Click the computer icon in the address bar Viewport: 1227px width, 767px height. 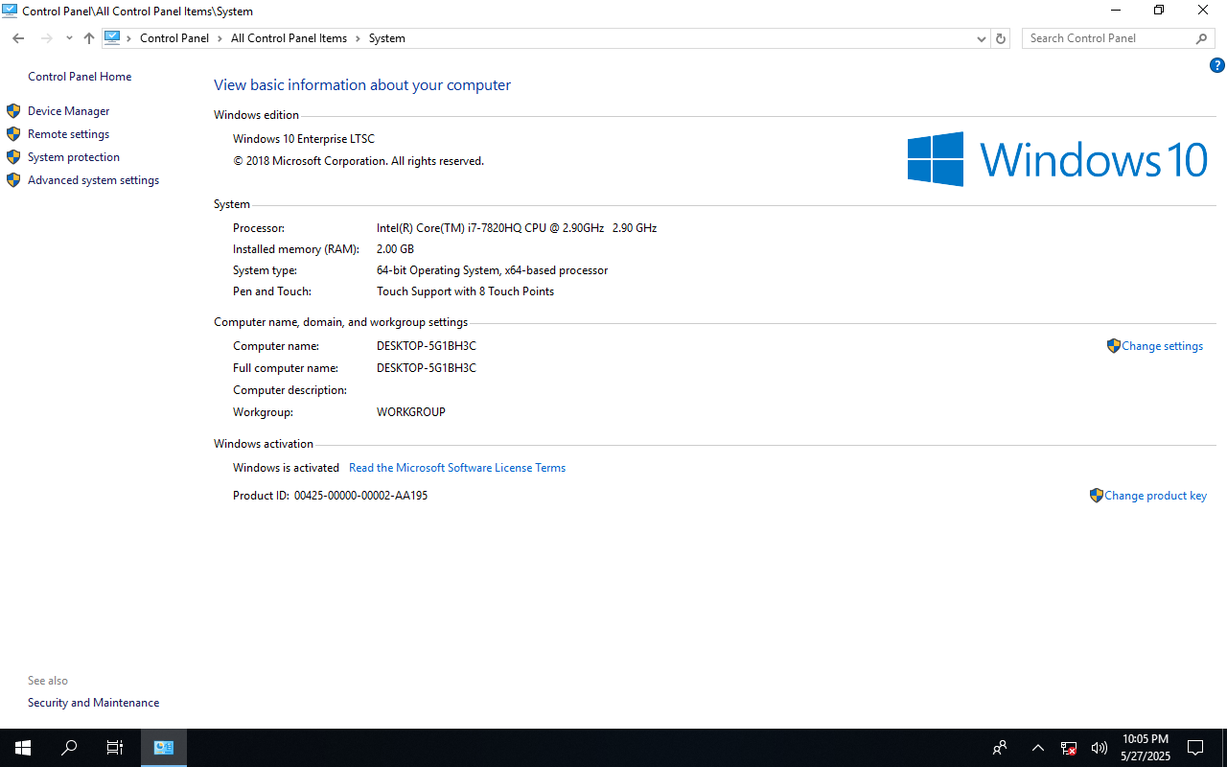point(112,38)
